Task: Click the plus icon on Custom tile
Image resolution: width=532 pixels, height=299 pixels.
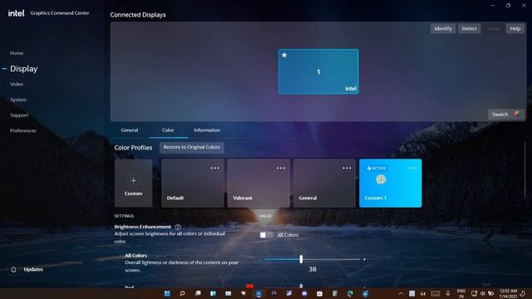Action: pyautogui.click(x=133, y=180)
